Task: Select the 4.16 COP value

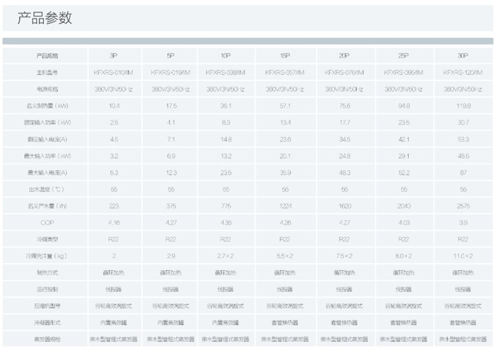Action: pyautogui.click(x=114, y=222)
